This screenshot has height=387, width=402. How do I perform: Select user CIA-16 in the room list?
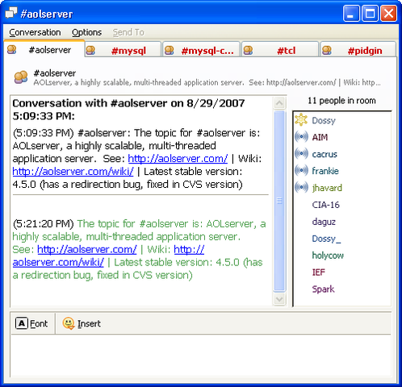326,205
